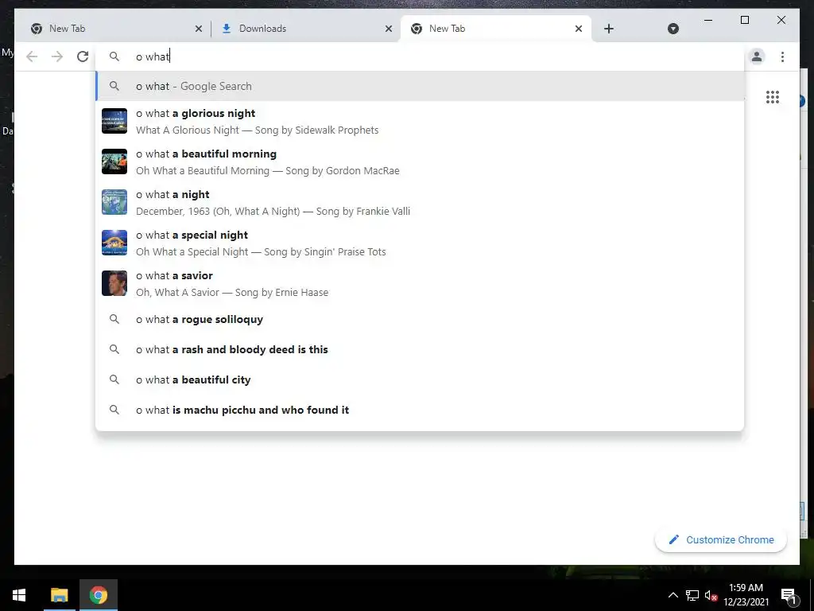Screen dimensions: 814x611
Task: Open the Action Center notifications icon
Action: coord(789,596)
